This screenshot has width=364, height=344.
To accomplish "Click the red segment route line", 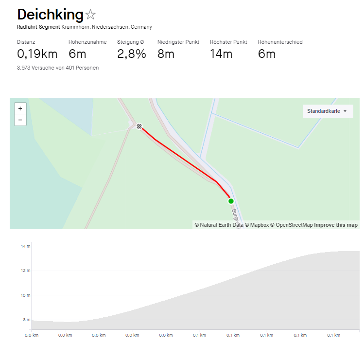I will [x=185, y=161].
